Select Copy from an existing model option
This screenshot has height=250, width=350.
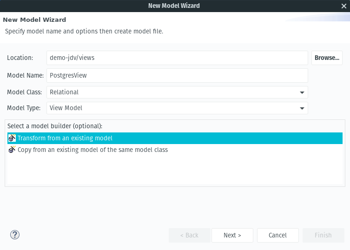point(175,150)
